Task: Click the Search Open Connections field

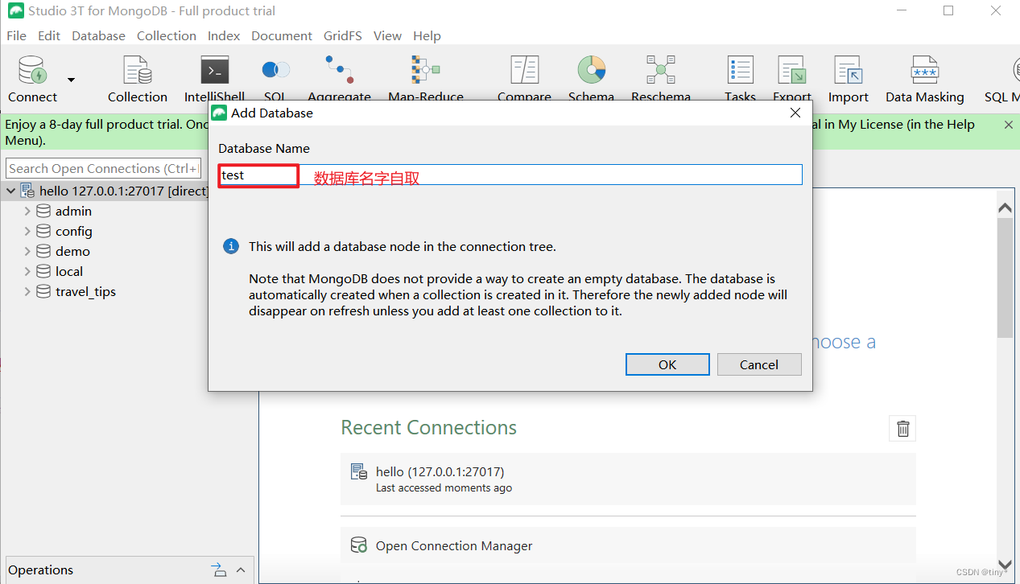Action: pos(103,168)
